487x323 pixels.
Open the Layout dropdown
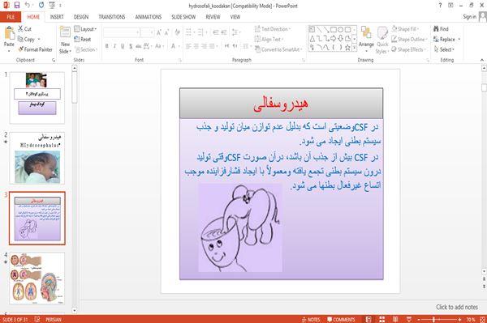(85, 29)
